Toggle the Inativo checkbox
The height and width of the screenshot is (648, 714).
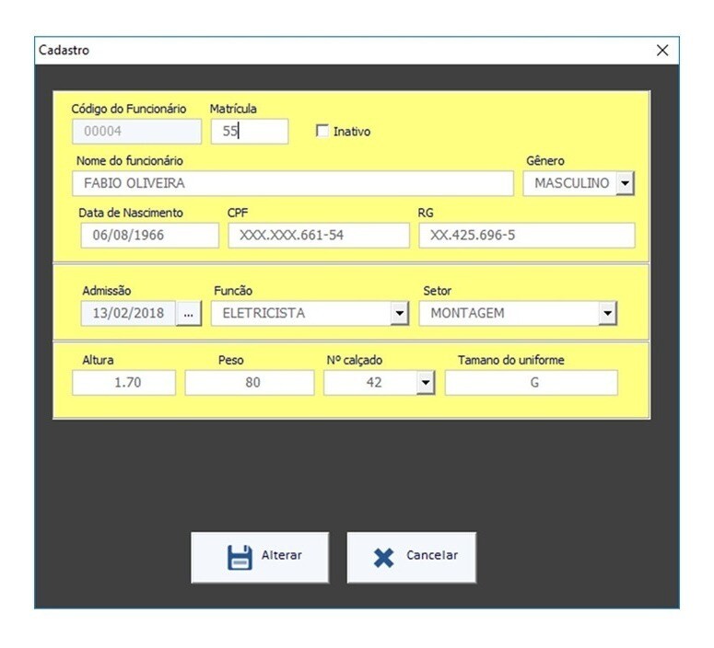pyautogui.click(x=322, y=132)
